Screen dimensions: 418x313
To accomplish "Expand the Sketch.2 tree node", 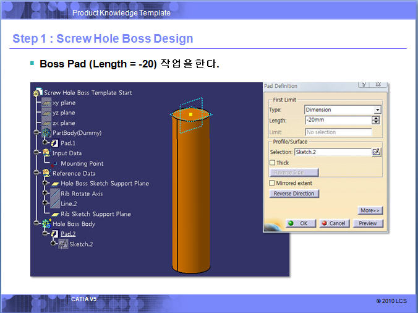I will tap(53, 244).
